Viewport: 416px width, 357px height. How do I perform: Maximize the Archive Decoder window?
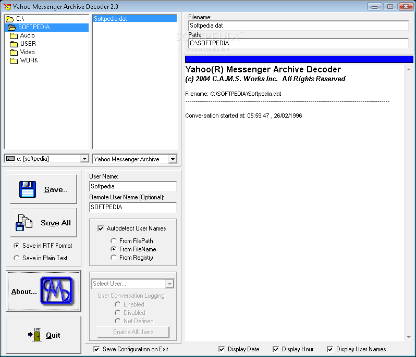pyautogui.click(x=390, y=6)
